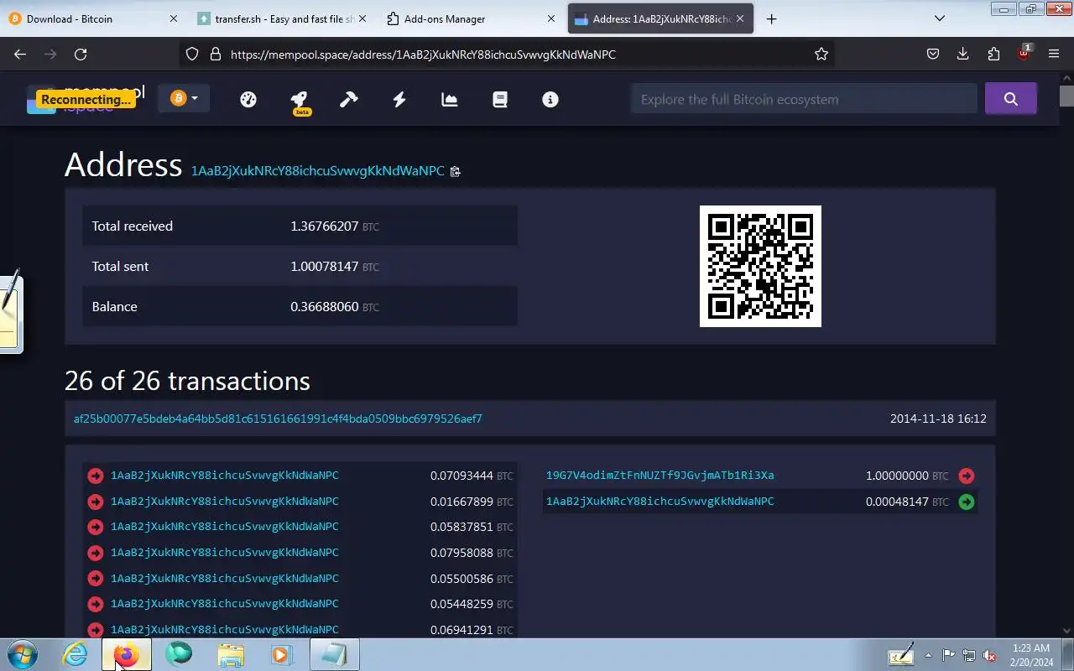Click red arrow beside input 0.05837851 BTC
The width and height of the screenshot is (1074, 671).
(x=96, y=528)
